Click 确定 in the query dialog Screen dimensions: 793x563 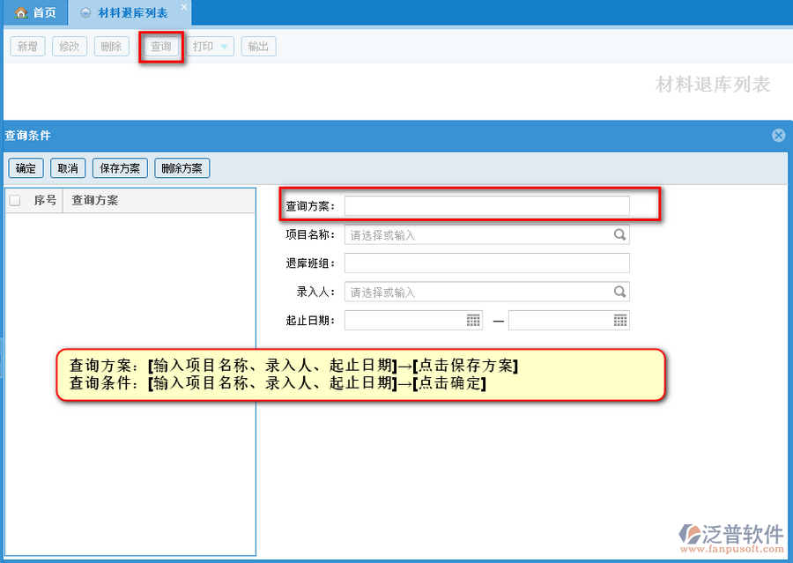[x=26, y=168]
